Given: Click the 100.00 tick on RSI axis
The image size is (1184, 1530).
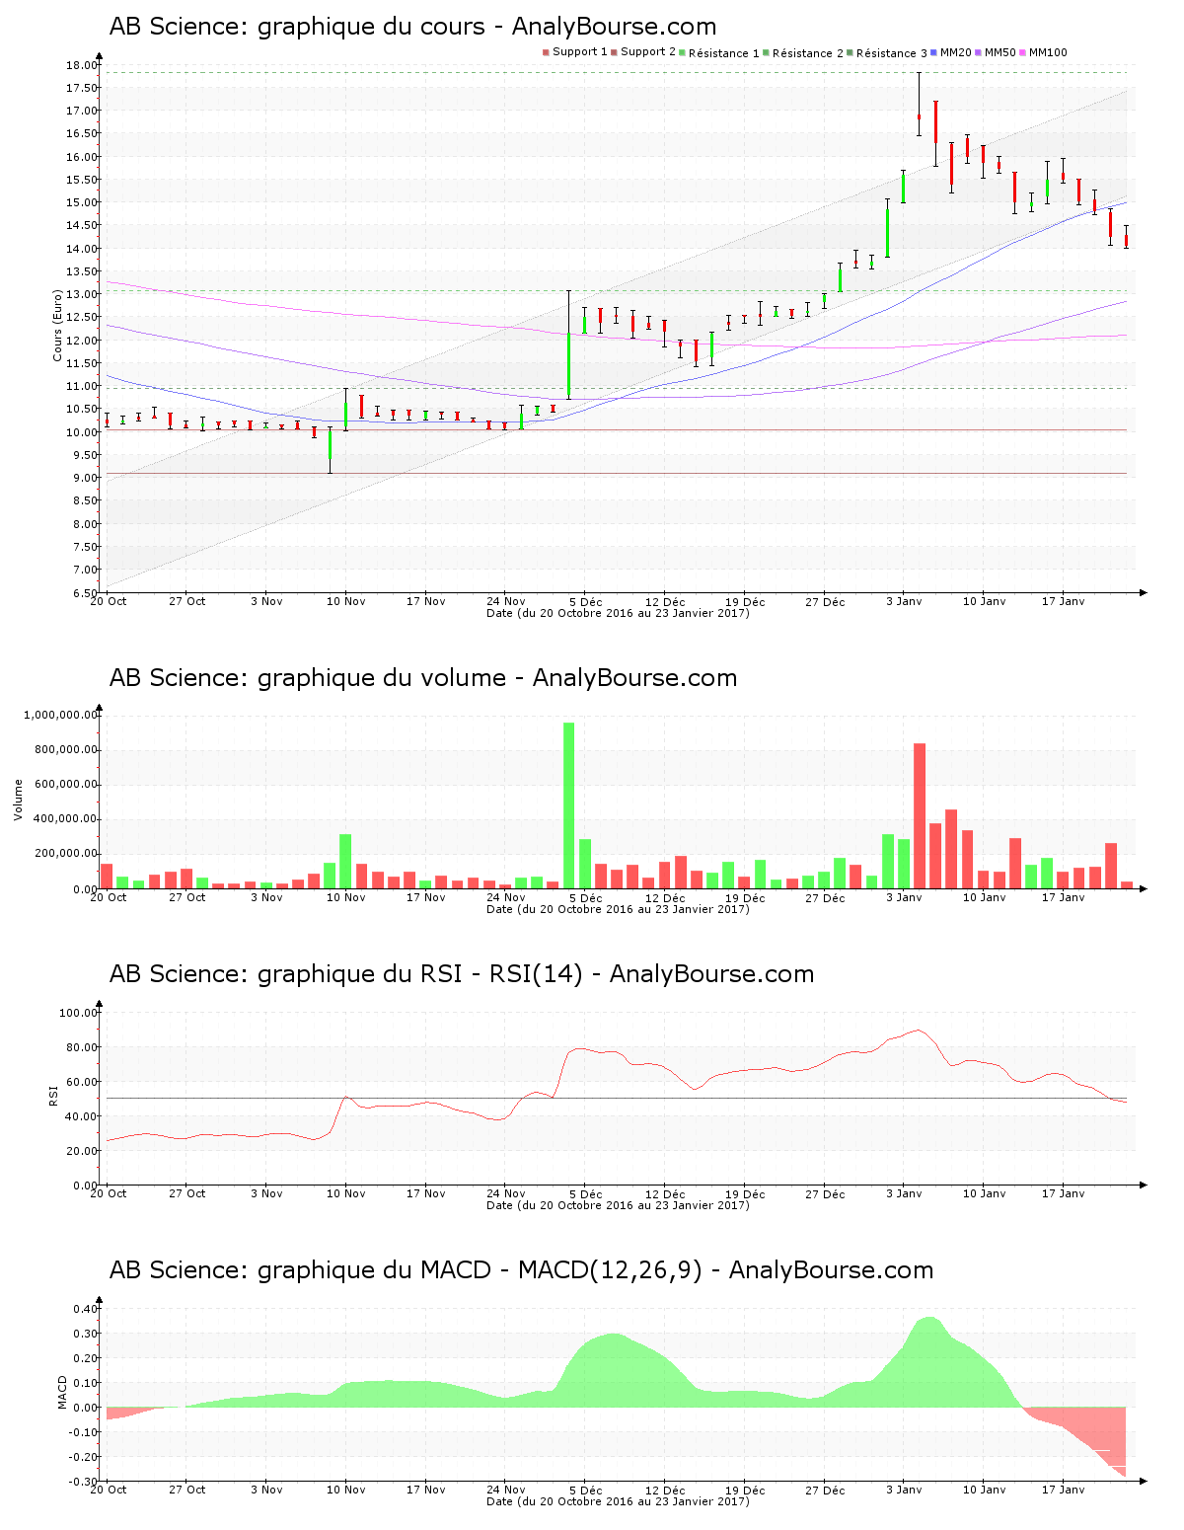Looking at the screenshot, I should coord(78,1013).
